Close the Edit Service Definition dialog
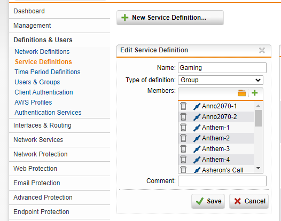The height and width of the screenshot is (221, 281). point(262,50)
